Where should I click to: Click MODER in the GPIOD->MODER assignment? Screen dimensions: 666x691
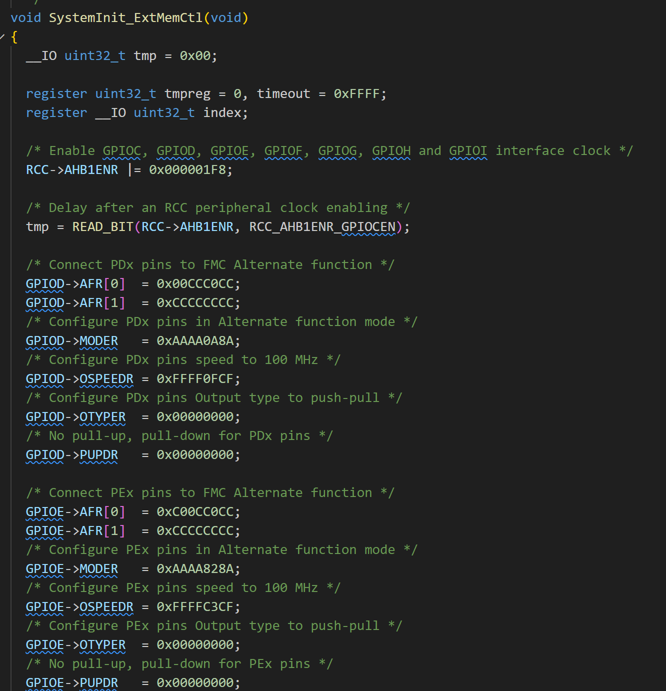[99, 341]
